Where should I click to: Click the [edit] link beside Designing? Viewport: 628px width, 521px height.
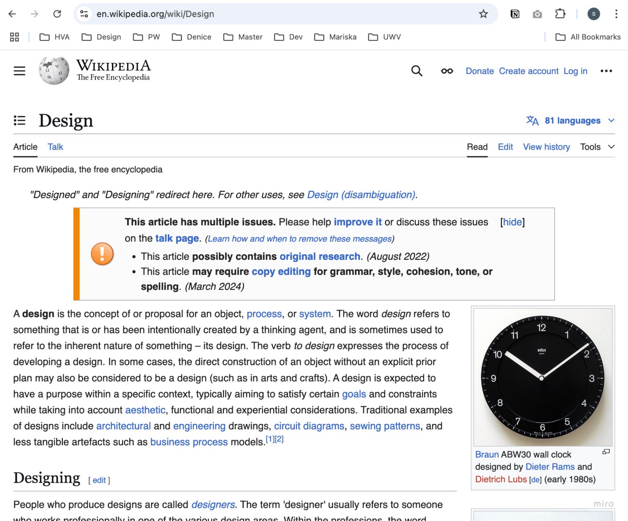(99, 480)
